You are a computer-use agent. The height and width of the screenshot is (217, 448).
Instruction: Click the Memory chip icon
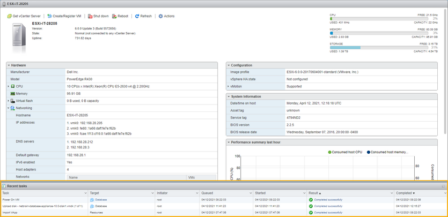pyautogui.click(x=12, y=94)
